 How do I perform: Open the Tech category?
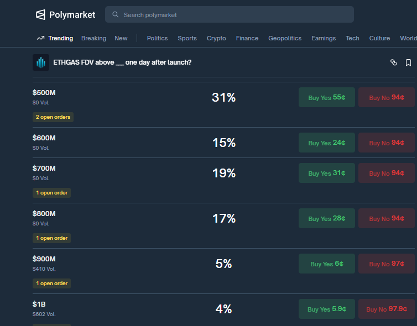point(352,38)
